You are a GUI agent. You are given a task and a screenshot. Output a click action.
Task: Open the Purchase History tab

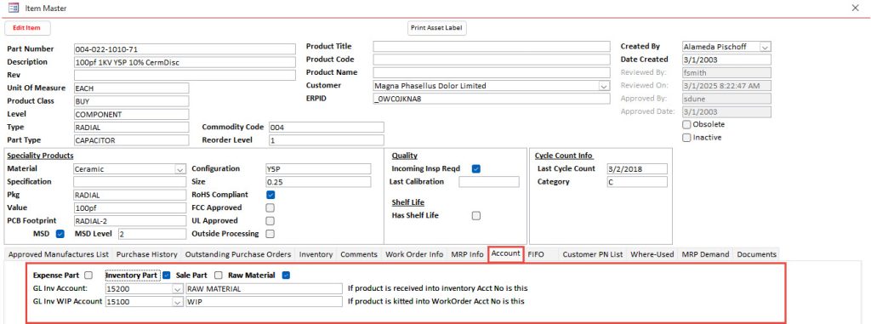point(146,254)
